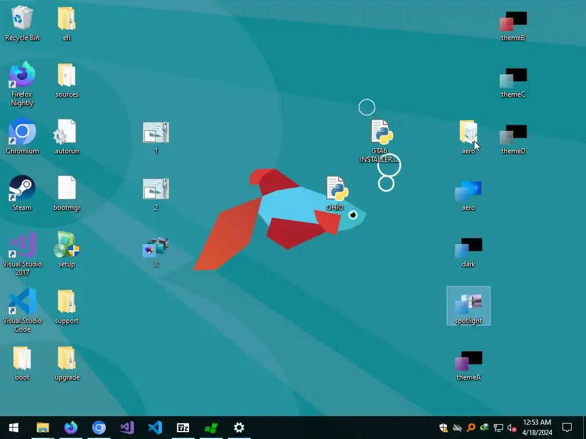Select the archive file named 1
Screen dimensions: 586x439
[156, 137]
